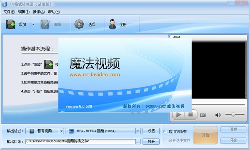This screenshot has height=150, width=250.
Task: Open the 选项 gear options icon
Action: 79,25
